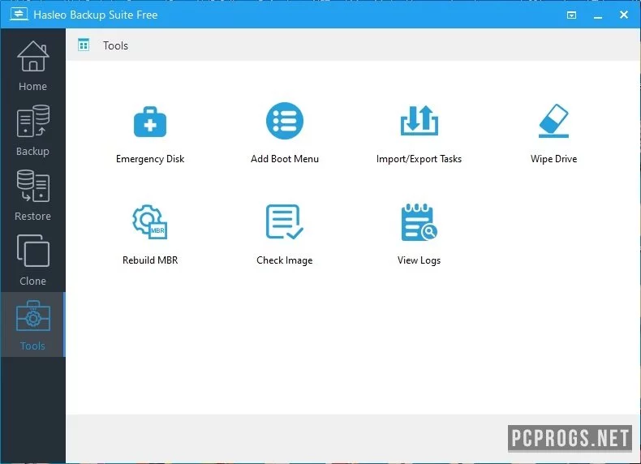
Task: Switch to the Backup sidebar tab
Action: coord(32,131)
